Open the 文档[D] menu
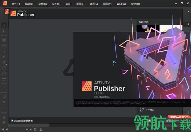Image resolution: width=191 pixels, height=132 pixels. [43, 4]
